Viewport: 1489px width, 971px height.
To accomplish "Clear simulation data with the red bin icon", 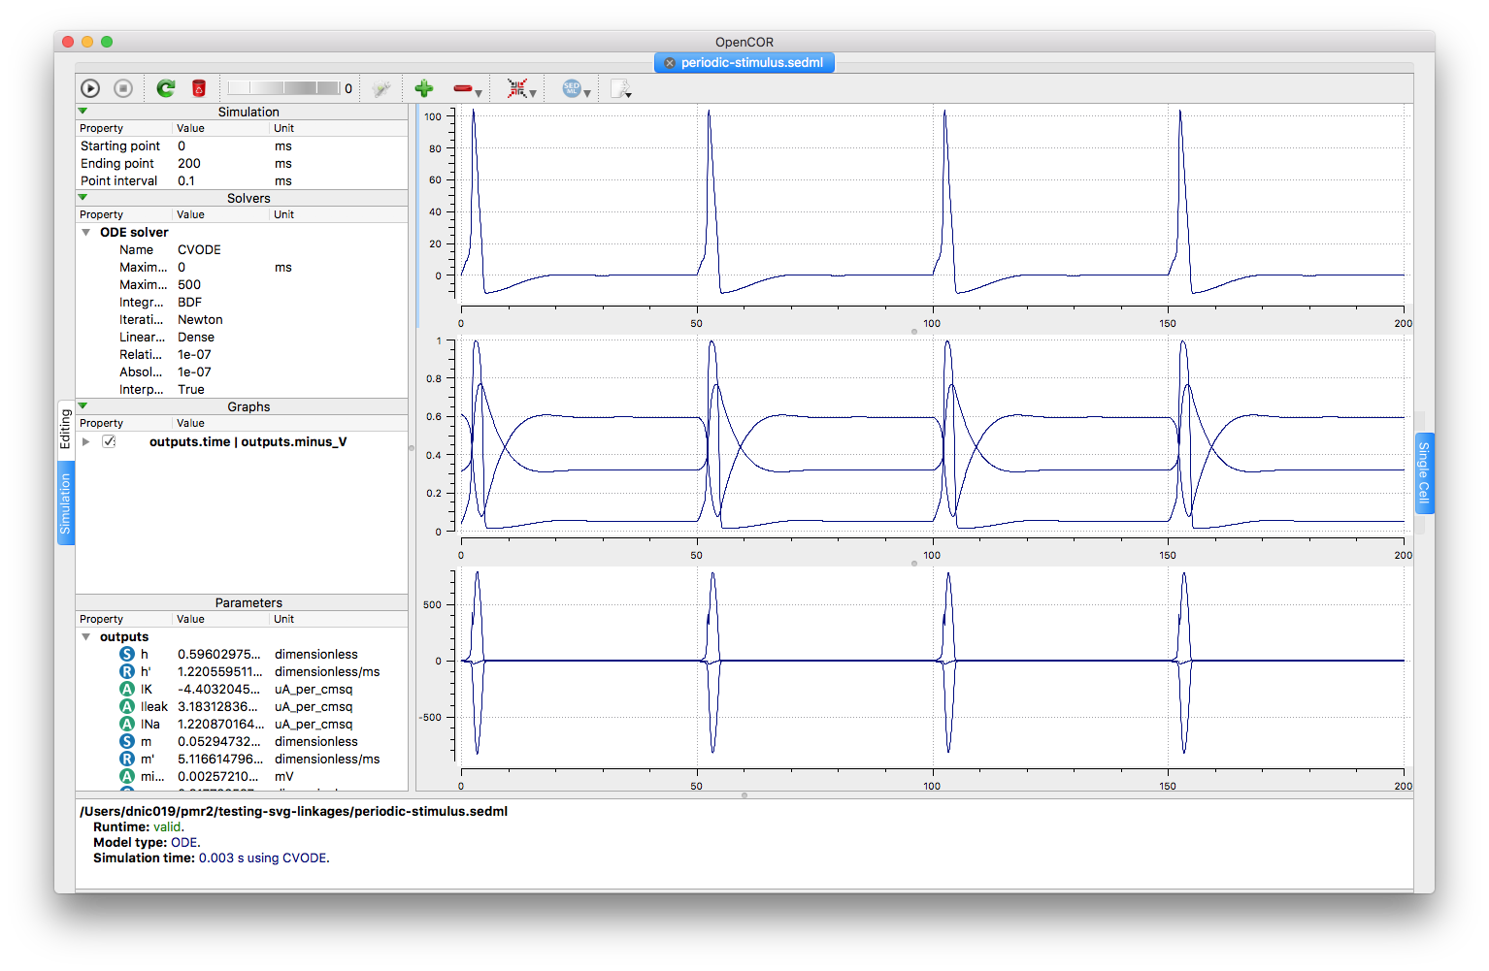I will pyautogui.click(x=199, y=88).
